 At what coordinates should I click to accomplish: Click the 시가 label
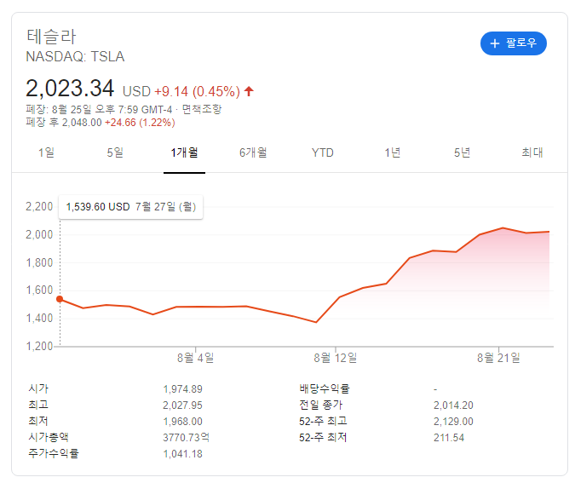(x=38, y=388)
